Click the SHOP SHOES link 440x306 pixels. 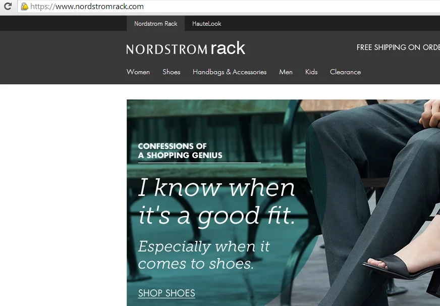(x=167, y=293)
